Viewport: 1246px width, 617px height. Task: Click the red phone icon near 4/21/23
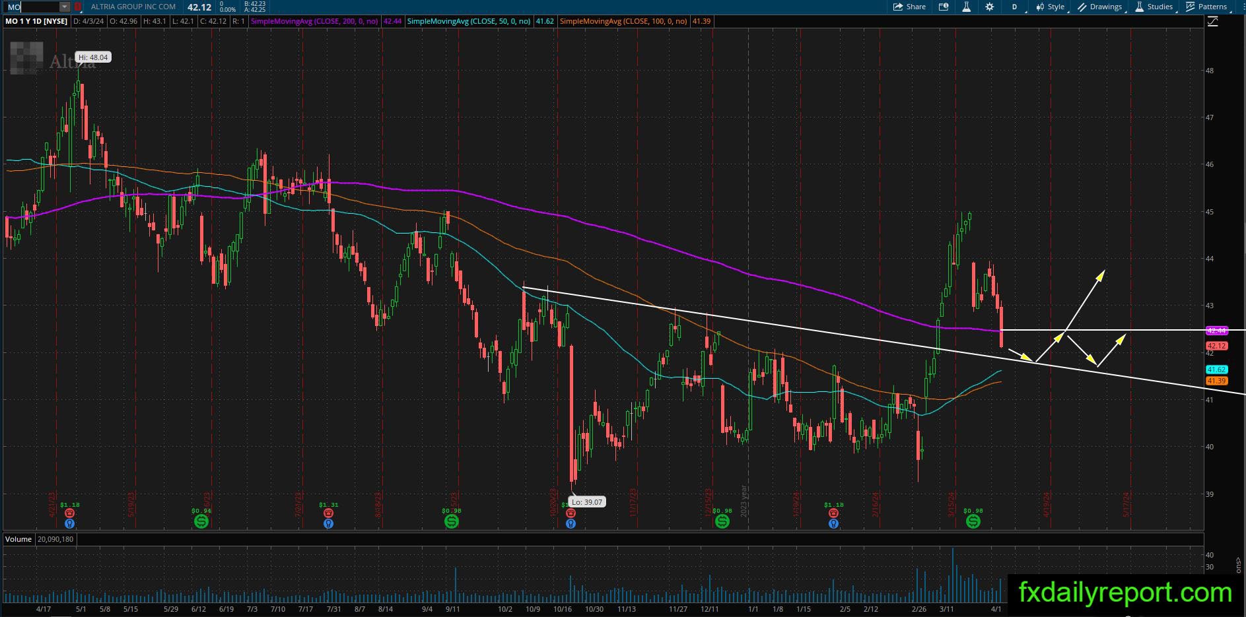(x=69, y=513)
